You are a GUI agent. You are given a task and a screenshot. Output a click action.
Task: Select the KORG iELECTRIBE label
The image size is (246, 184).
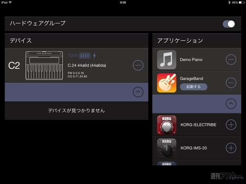(x=198, y=125)
